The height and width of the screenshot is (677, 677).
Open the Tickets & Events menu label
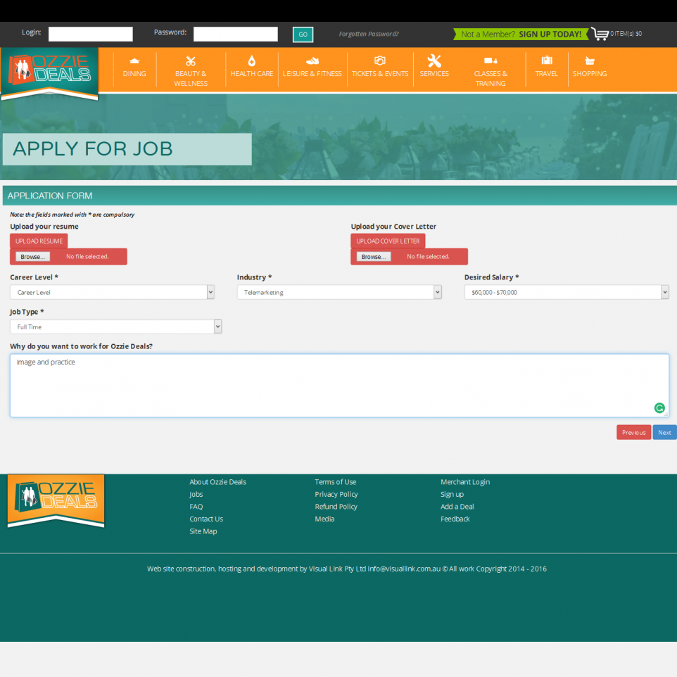[380, 73]
